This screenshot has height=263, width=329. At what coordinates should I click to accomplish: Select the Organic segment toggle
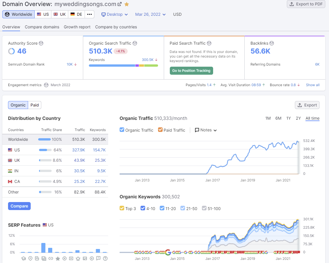18,105
